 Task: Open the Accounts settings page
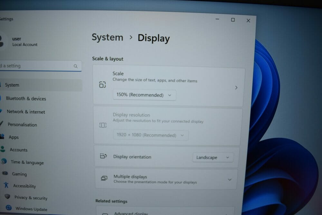coord(18,150)
